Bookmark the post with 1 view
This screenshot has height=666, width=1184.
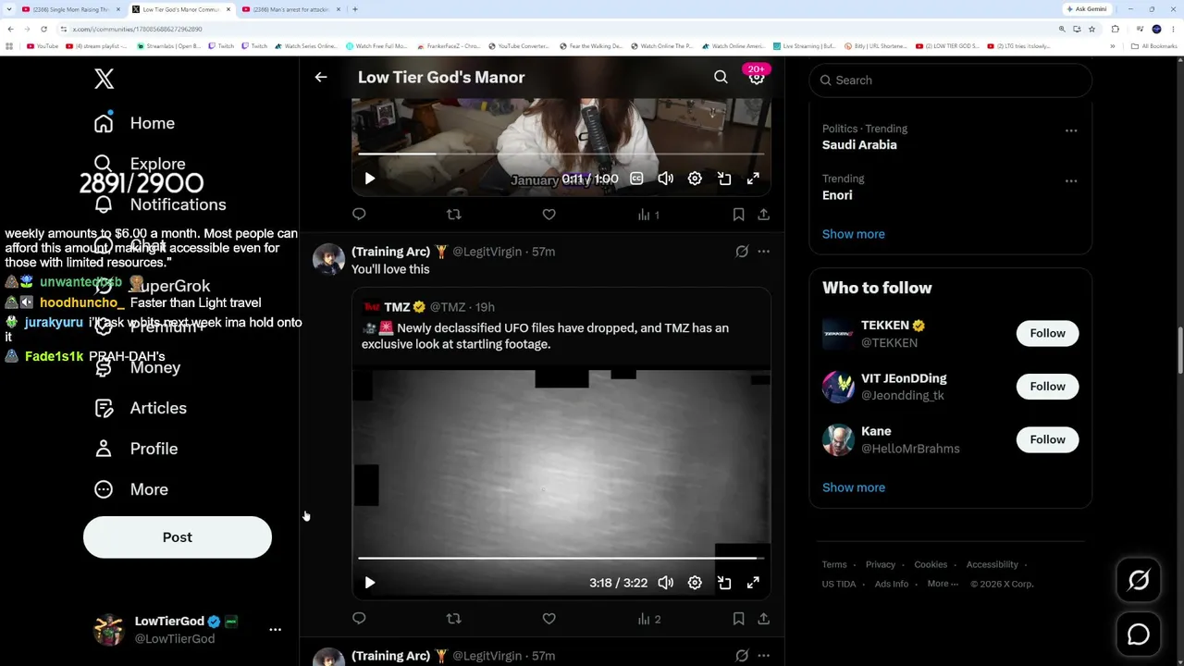pos(738,215)
